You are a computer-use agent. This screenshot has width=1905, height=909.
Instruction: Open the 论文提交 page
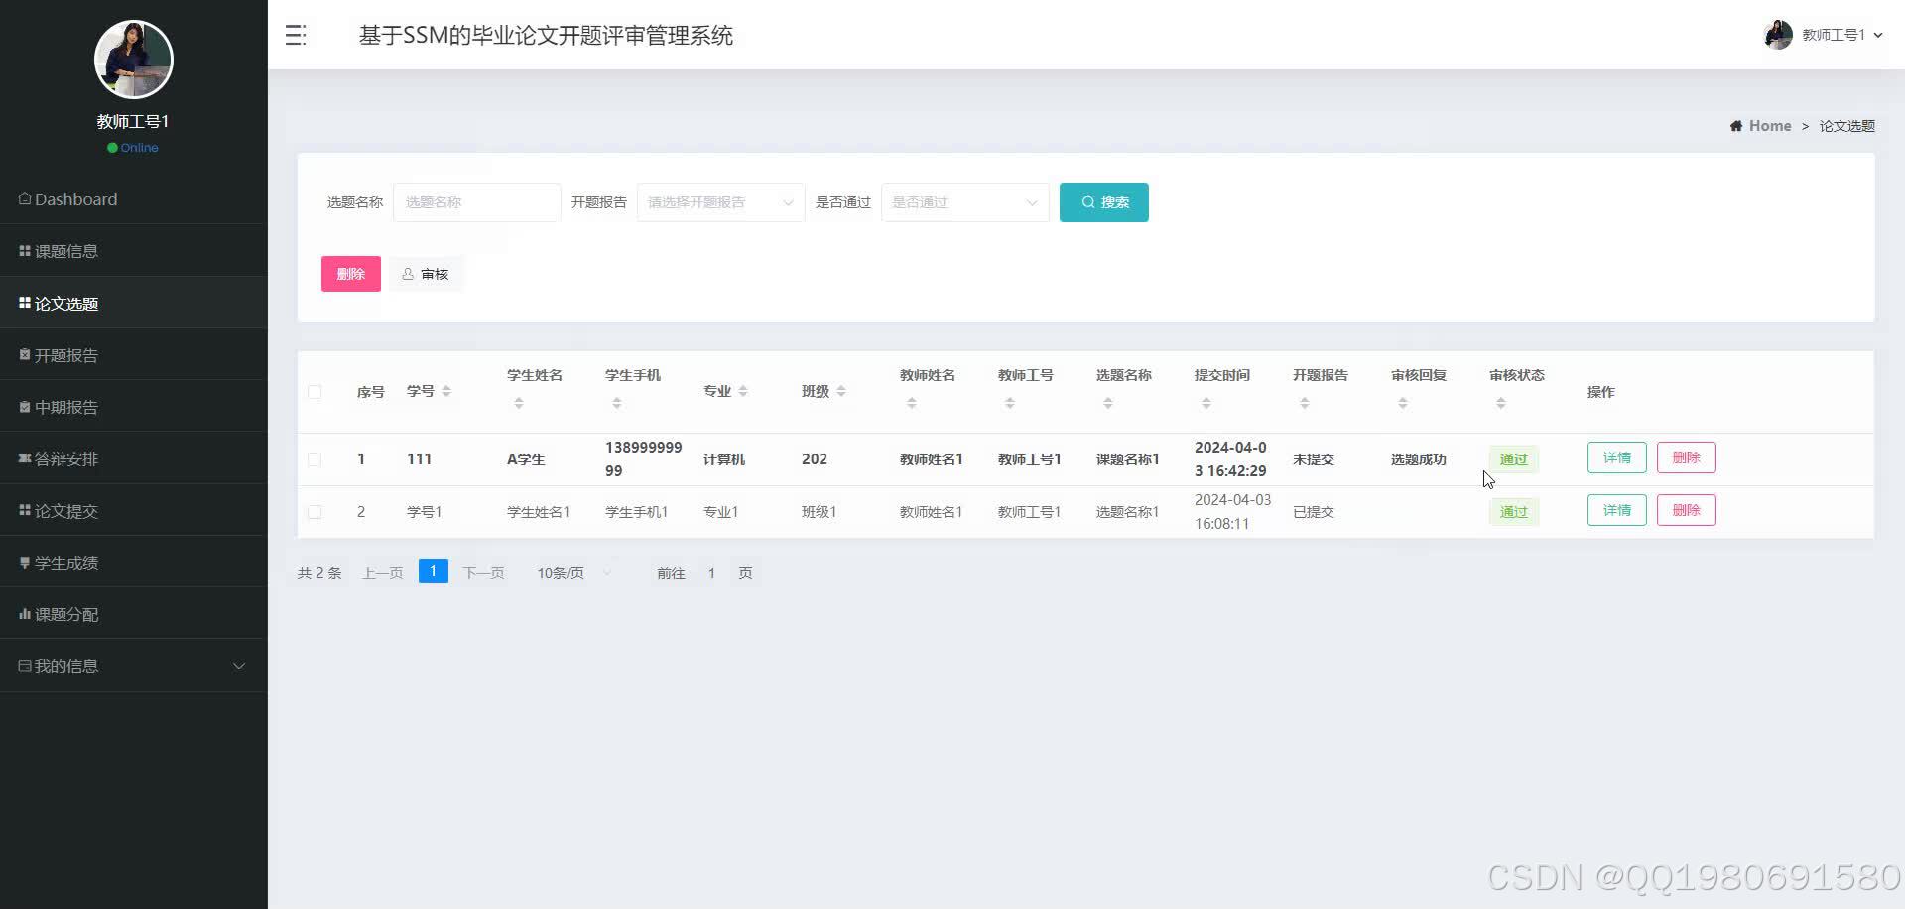pyautogui.click(x=65, y=510)
